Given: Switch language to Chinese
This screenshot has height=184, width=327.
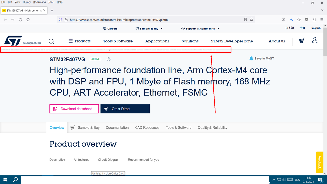Looking at the screenshot, I should pos(302,28).
